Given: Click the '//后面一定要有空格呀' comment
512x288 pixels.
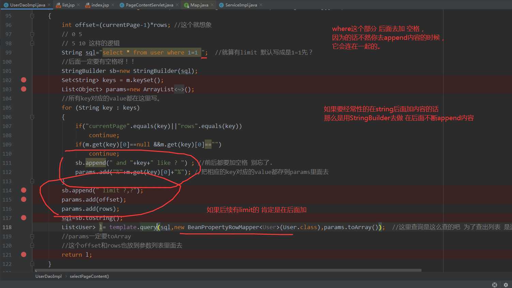Looking at the screenshot, I should pyautogui.click(x=98, y=62).
